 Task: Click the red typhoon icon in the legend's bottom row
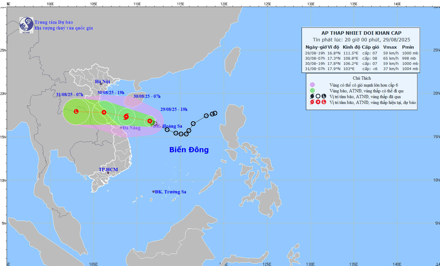pos(312,102)
